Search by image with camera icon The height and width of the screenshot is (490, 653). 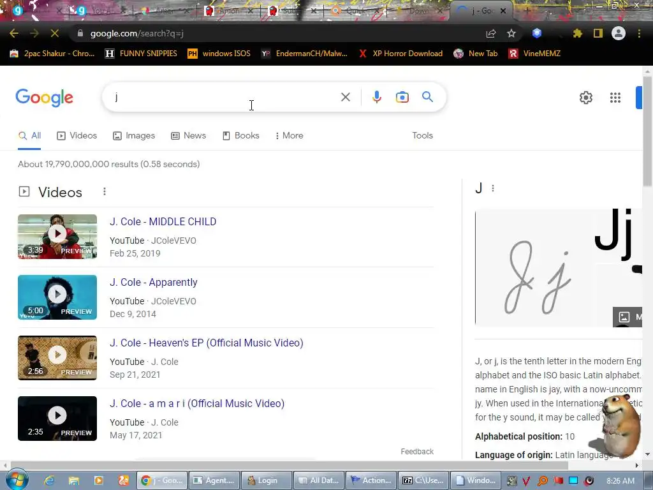tap(402, 97)
